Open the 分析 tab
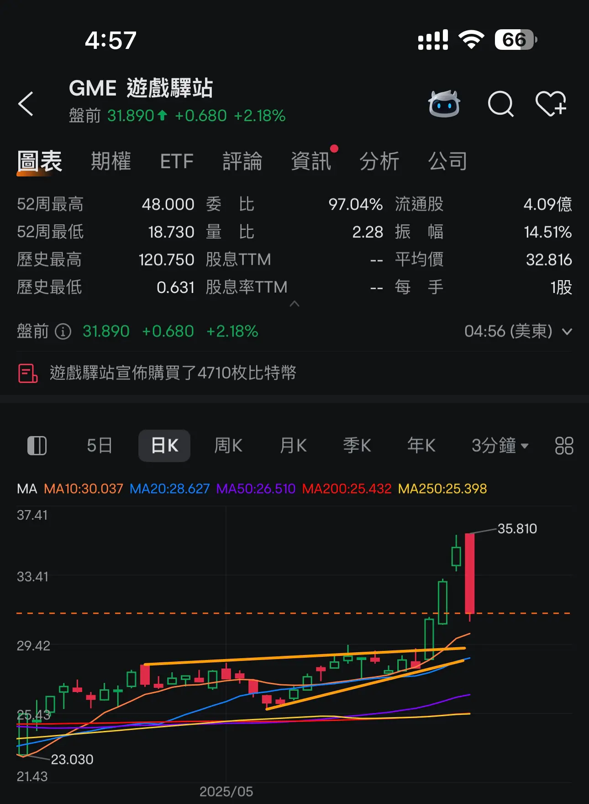Viewport: 589px width, 804px height. tap(379, 161)
